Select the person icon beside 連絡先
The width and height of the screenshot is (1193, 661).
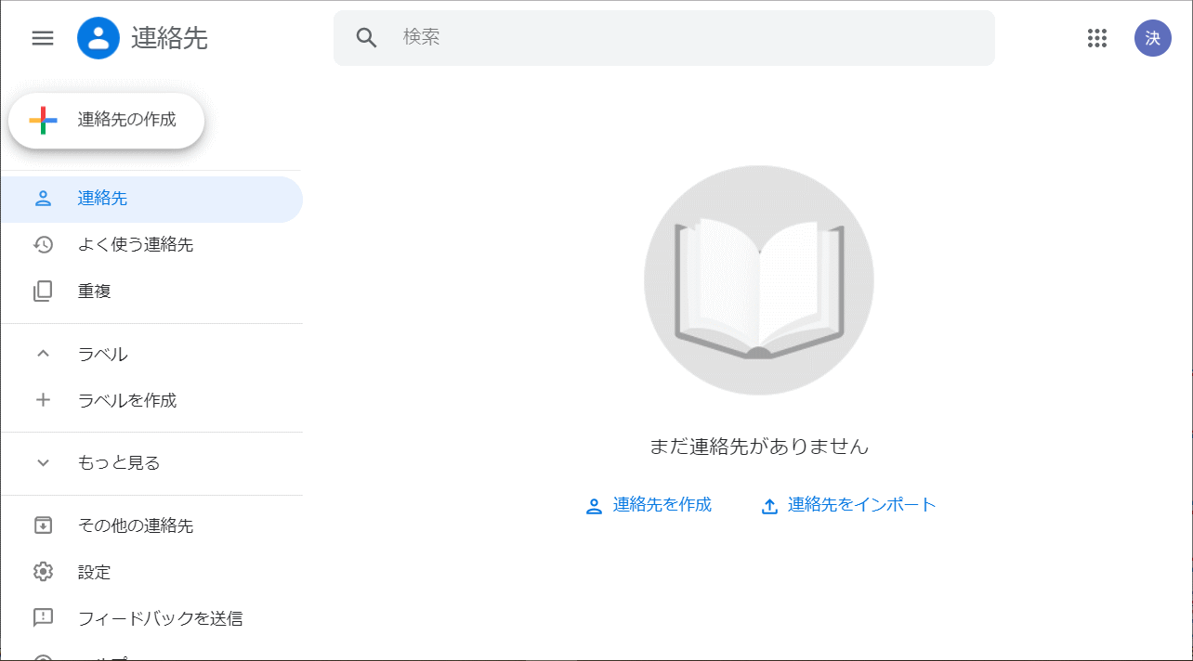tap(43, 198)
